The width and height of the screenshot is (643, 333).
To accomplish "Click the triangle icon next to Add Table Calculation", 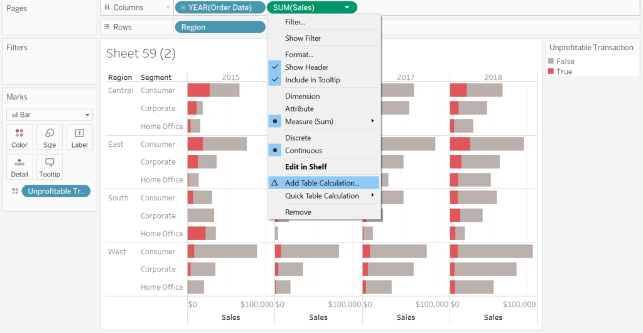I will 275,183.
